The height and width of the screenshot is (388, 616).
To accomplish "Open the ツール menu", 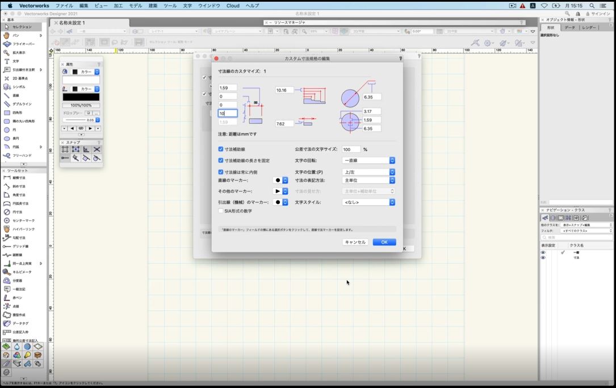I will pyautogui.click(x=170, y=6).
